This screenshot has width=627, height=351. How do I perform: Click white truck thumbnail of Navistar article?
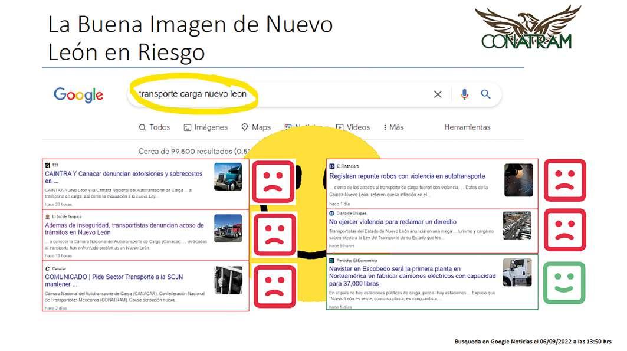(x=517, y=272)
